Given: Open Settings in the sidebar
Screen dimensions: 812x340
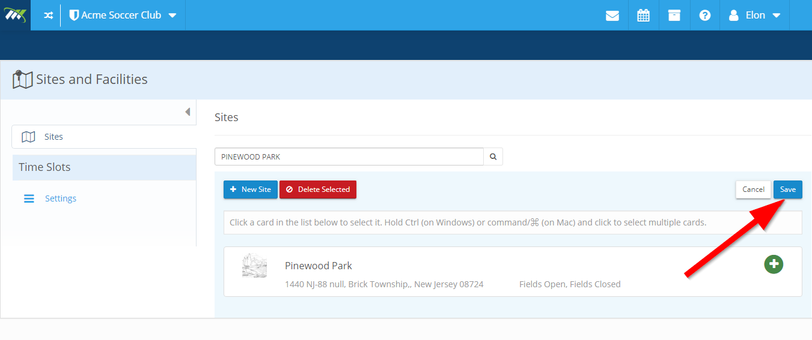Looking at the screenshot, I should (x=61, y=198).
